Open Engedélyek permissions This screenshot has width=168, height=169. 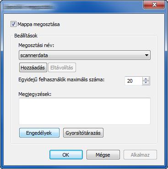pos(39,133)
